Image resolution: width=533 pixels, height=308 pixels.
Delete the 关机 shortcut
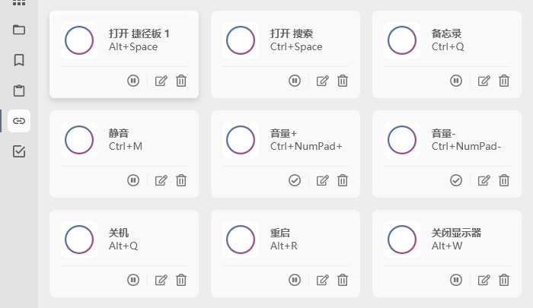point(181,280)
